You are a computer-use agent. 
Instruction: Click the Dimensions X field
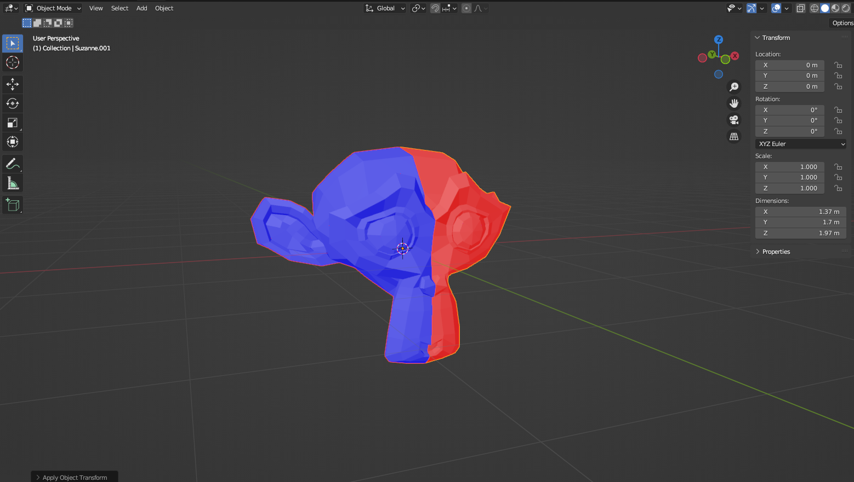click(x=801, y=212)
